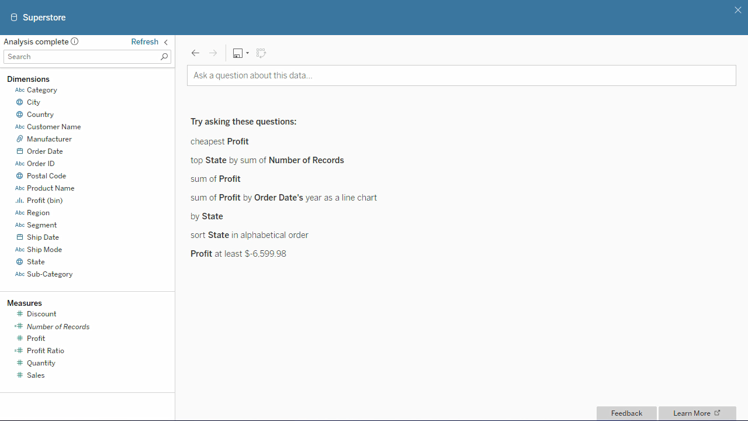
Task: Close the Superstore dialog
Action: (737, 10)
